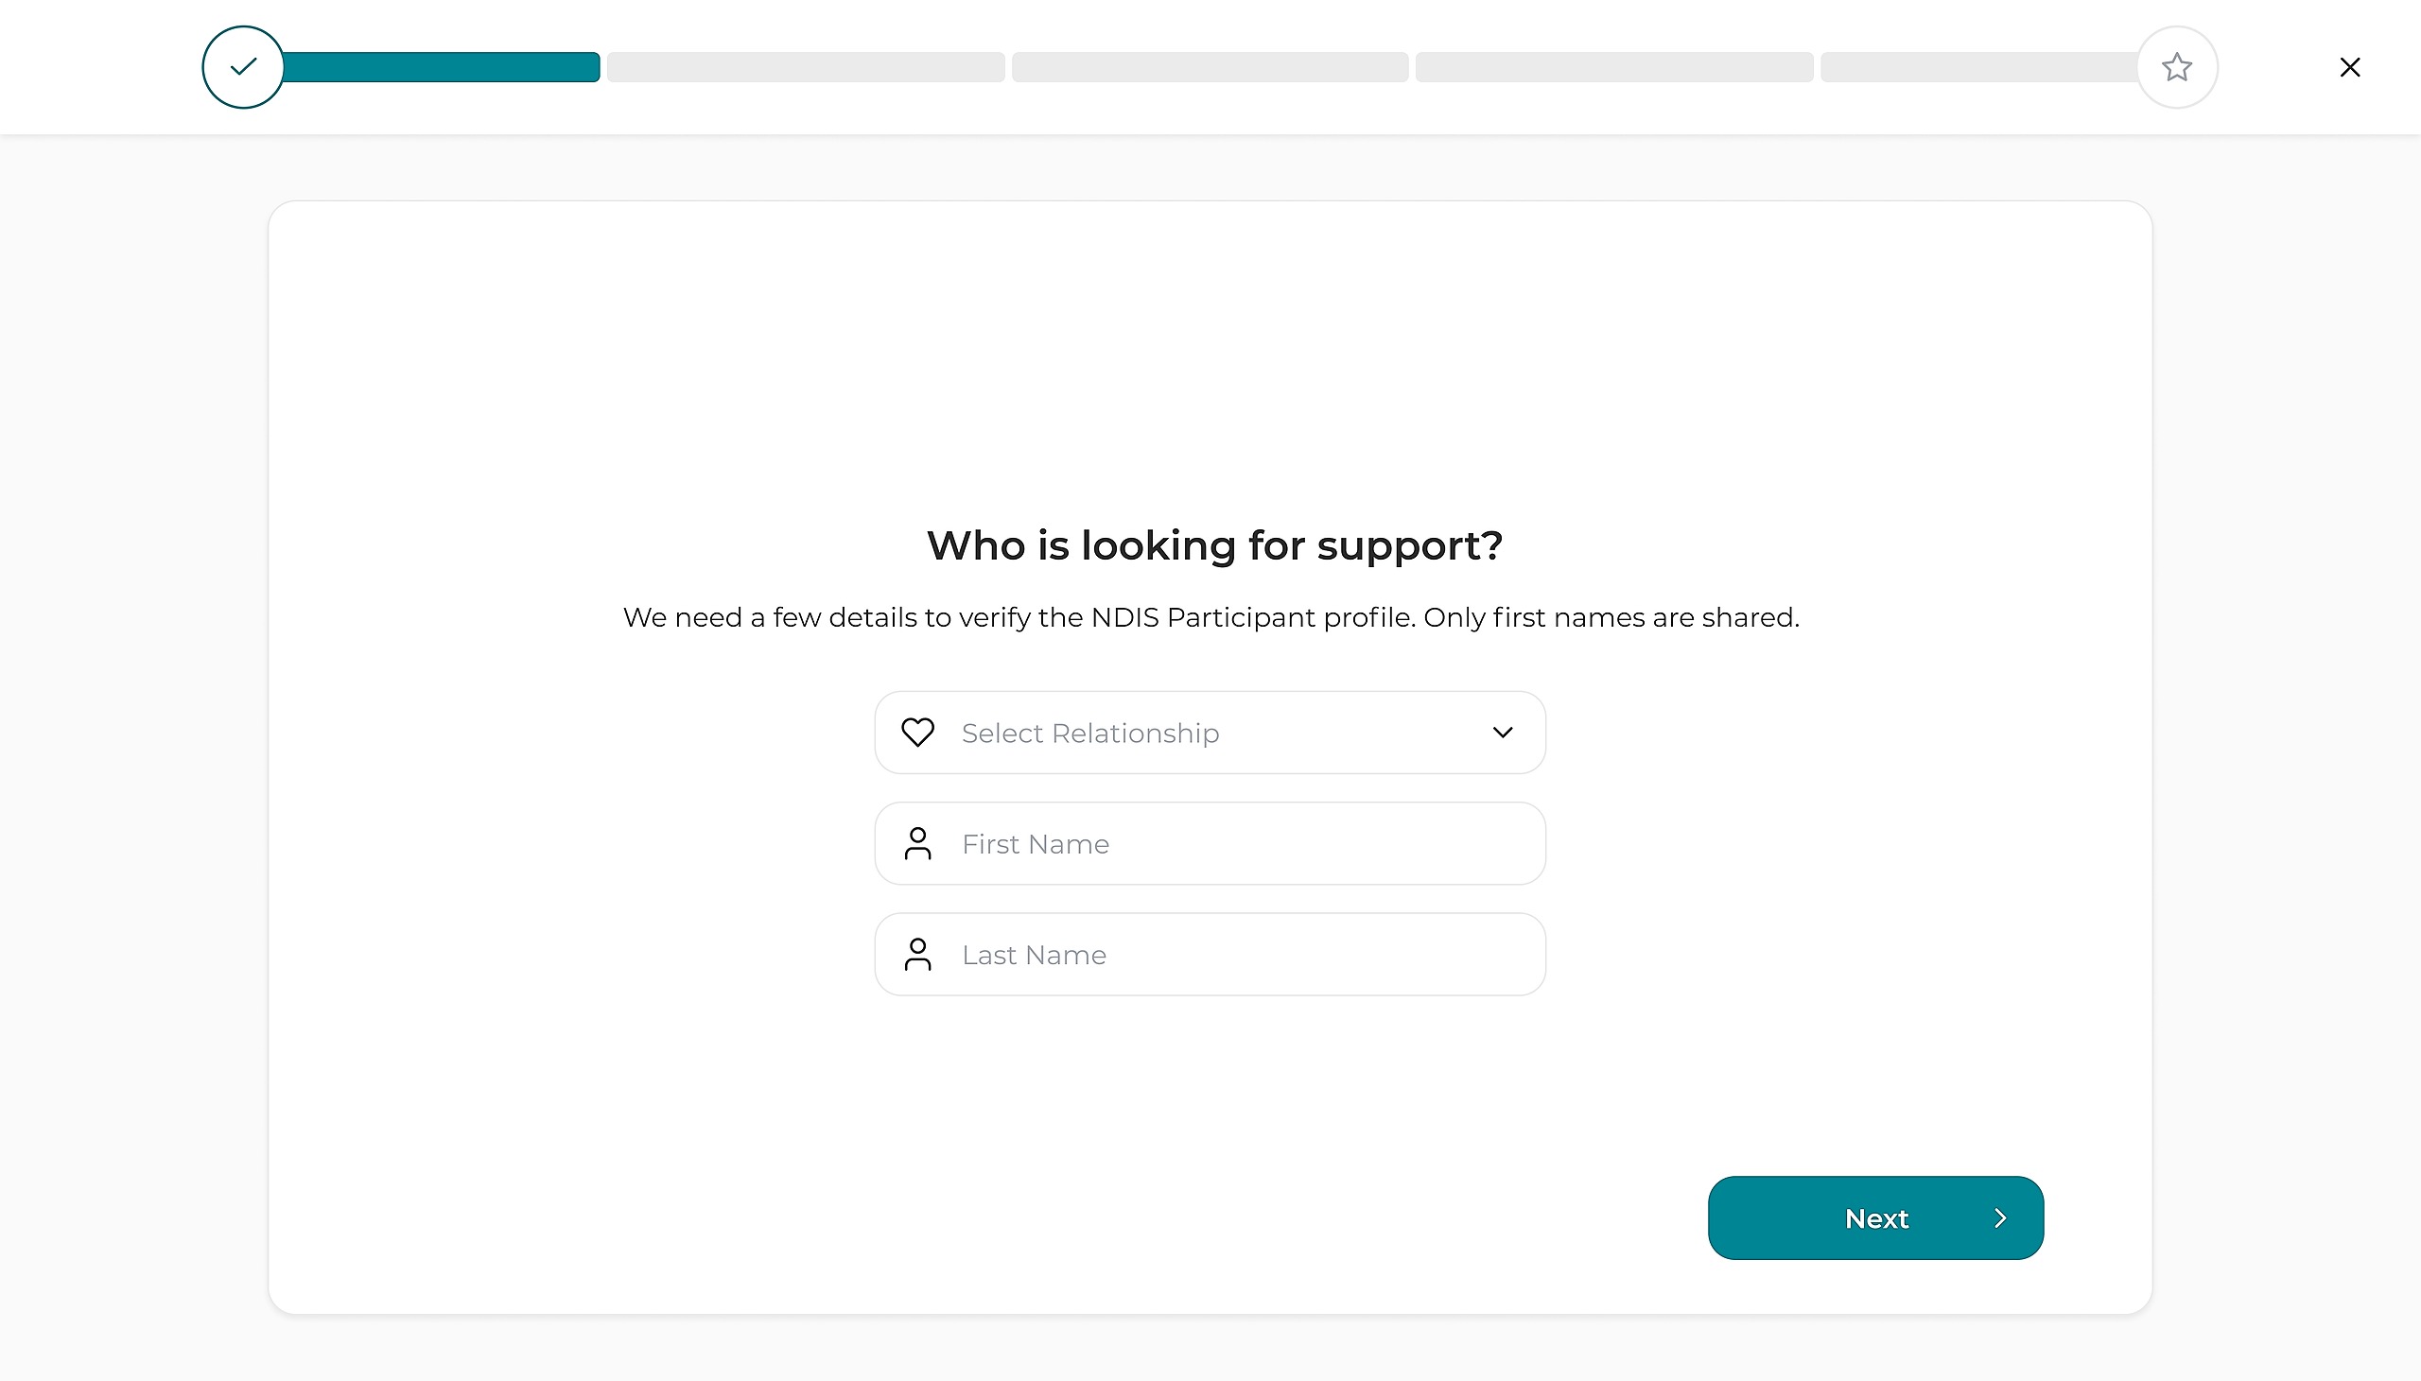This screenshot has width=2421, height=1381.
Task: Click the NDIS Participant profile description text
Action: tap(1210, 617)
